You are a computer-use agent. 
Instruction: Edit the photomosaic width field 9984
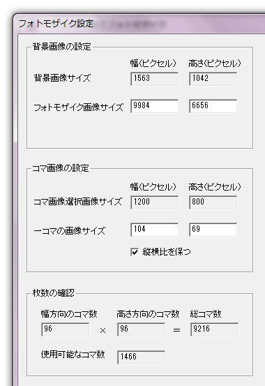click(x=155, y=106)
